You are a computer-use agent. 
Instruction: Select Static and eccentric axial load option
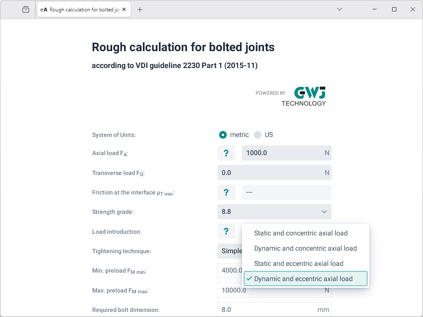click(x=299, y=264)
